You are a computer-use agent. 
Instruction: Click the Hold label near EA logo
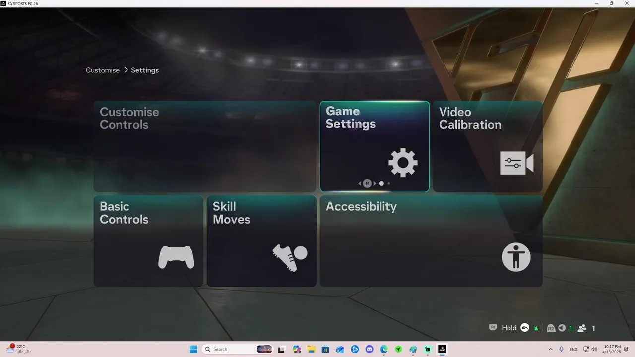(509, 328)
